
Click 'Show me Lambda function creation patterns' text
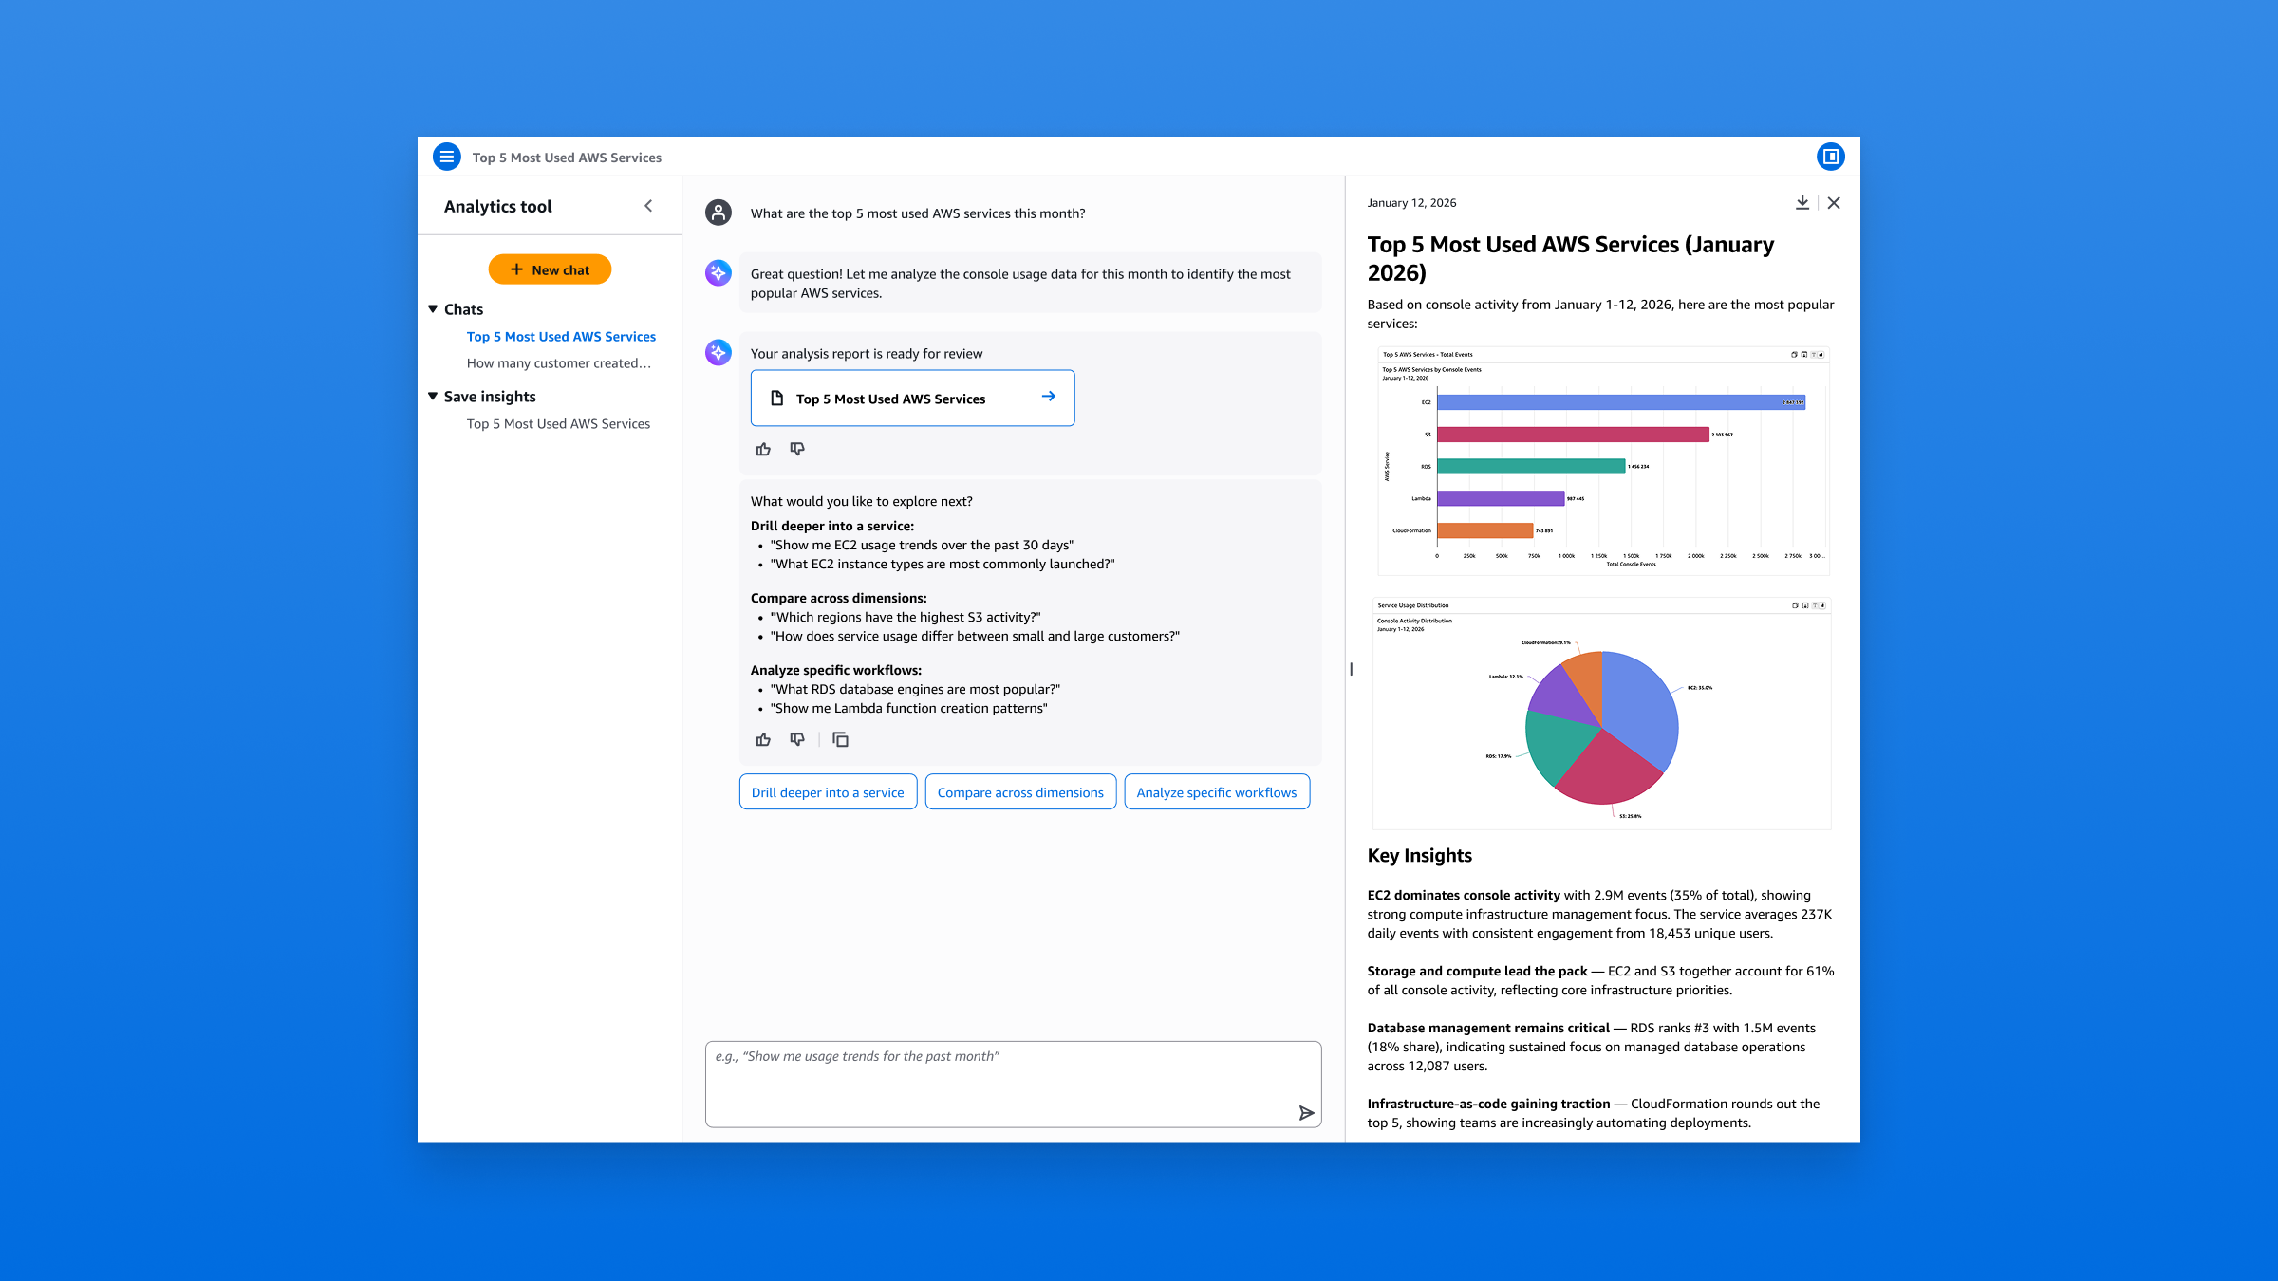pos(908,709)
